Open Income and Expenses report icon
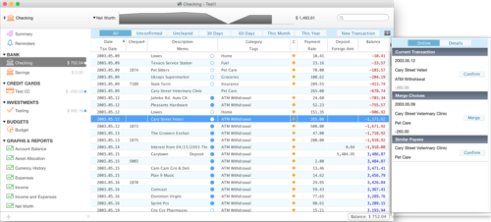This screenshot has width=491, height=222. (x=10, y=196)
